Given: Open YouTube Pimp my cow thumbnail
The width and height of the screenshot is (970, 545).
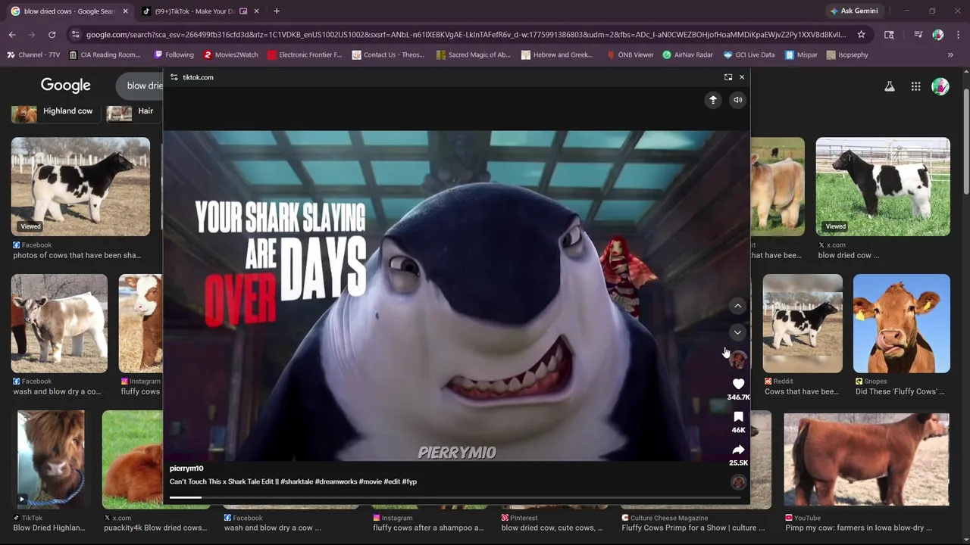Looking at the screenshot, I should [x=866, y=459].
